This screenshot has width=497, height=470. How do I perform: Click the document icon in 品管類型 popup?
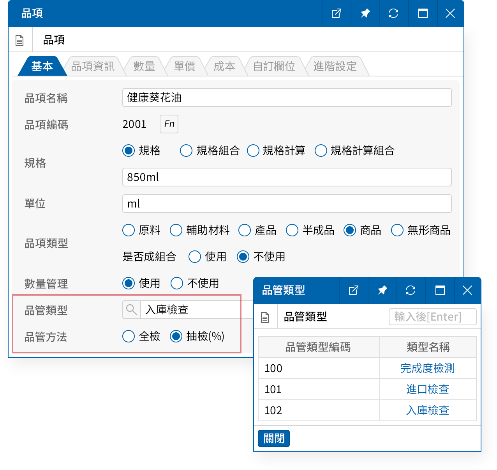265,317
